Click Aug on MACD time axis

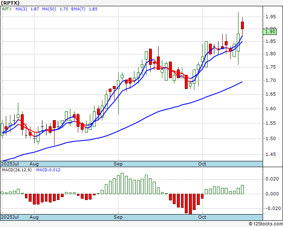pos(34,217)
